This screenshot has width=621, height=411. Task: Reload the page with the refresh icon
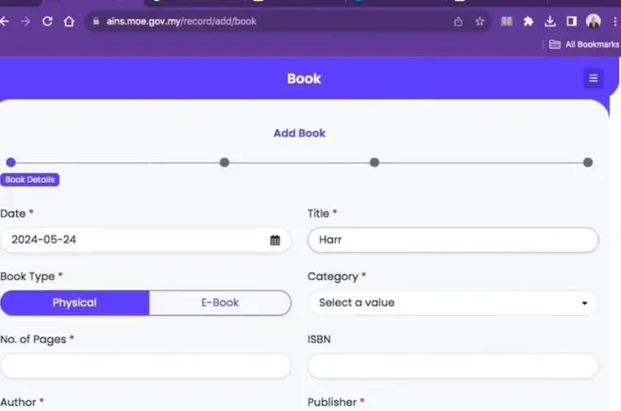47,21
